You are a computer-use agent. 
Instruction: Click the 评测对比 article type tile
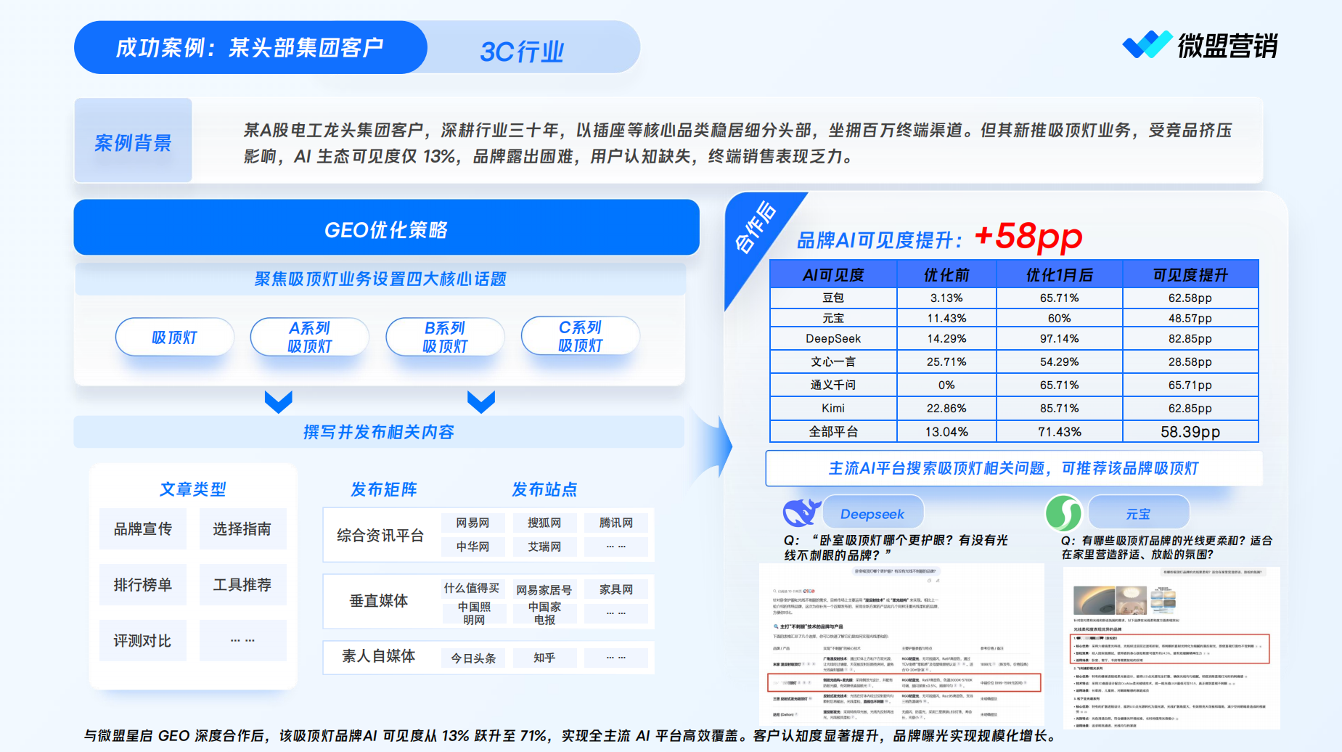pyautogui.click(x=143, y=640)
